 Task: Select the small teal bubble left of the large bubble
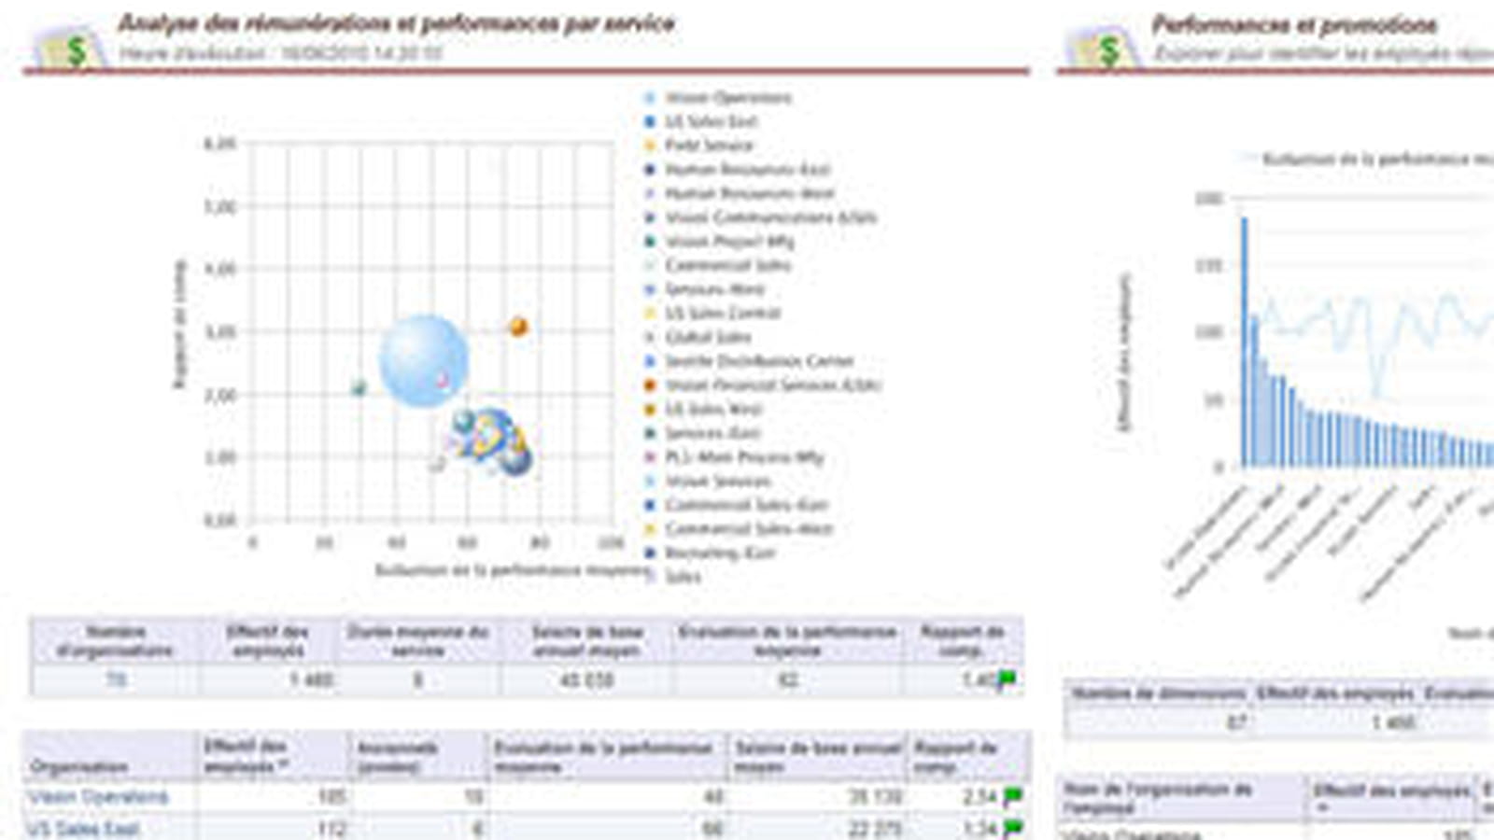point(359,387)
